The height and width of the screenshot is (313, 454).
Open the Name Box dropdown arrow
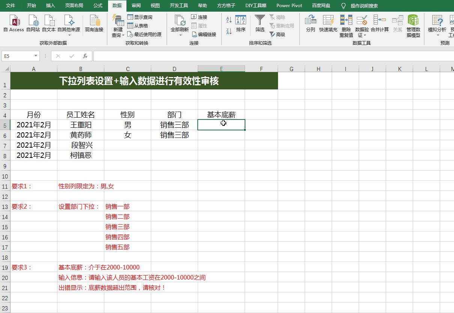click(x=36, y=56)
